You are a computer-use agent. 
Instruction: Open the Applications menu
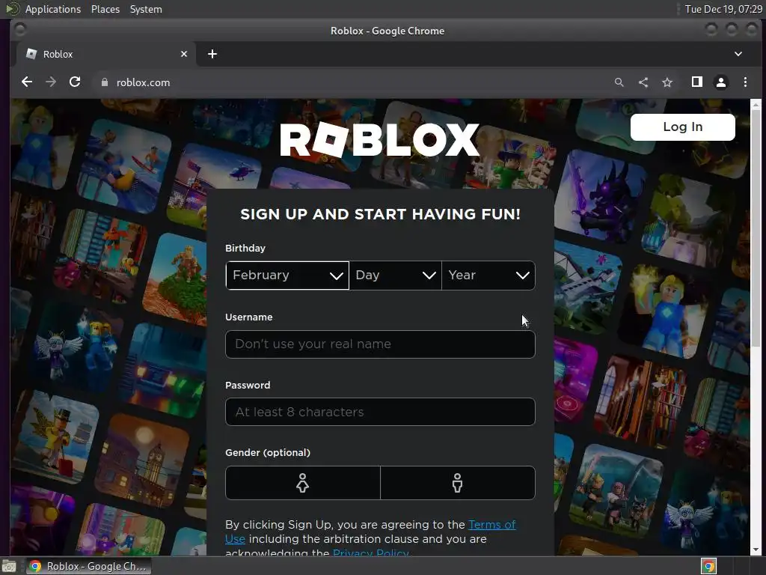53,9
